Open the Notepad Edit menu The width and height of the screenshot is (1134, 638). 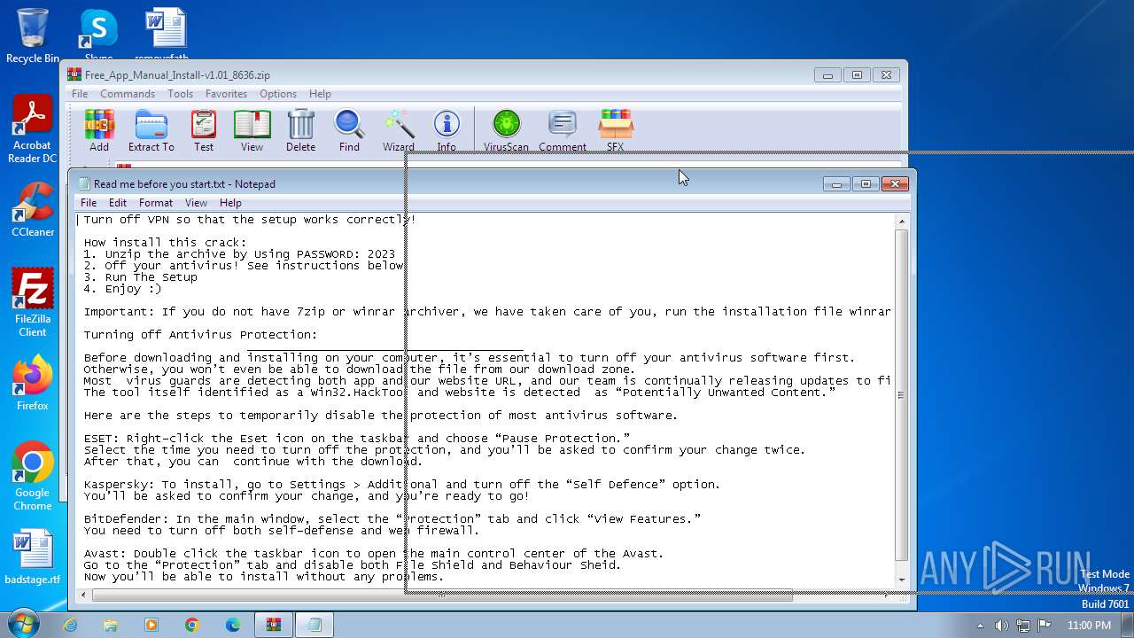click(118, 203)
